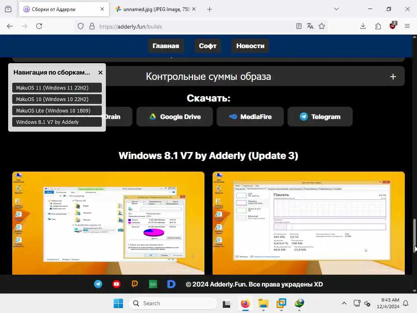Open the translate page icon
Image resolution: width=417 pixels, height=313 pixels.
coord(310,26)
